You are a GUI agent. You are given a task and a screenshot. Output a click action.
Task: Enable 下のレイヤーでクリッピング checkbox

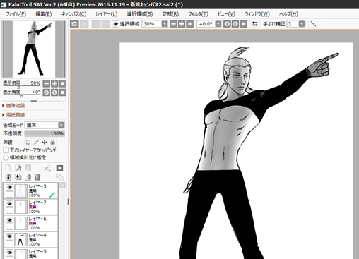(6, 150)
